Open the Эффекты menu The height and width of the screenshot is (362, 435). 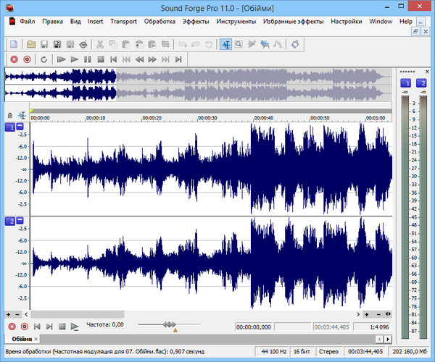point(196,22)
